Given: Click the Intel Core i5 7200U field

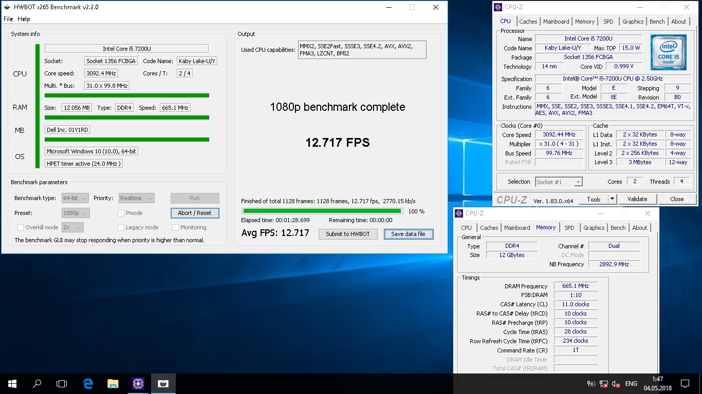Looking at the screenshot, I should (x=126, y=49).
